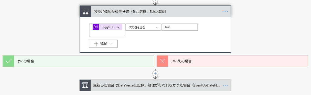The height and width of the screenshot is (95, 311).
Task: Click the condition icon on 置換か追加か条件分岐 header
Action: click(x=85, y=12)
